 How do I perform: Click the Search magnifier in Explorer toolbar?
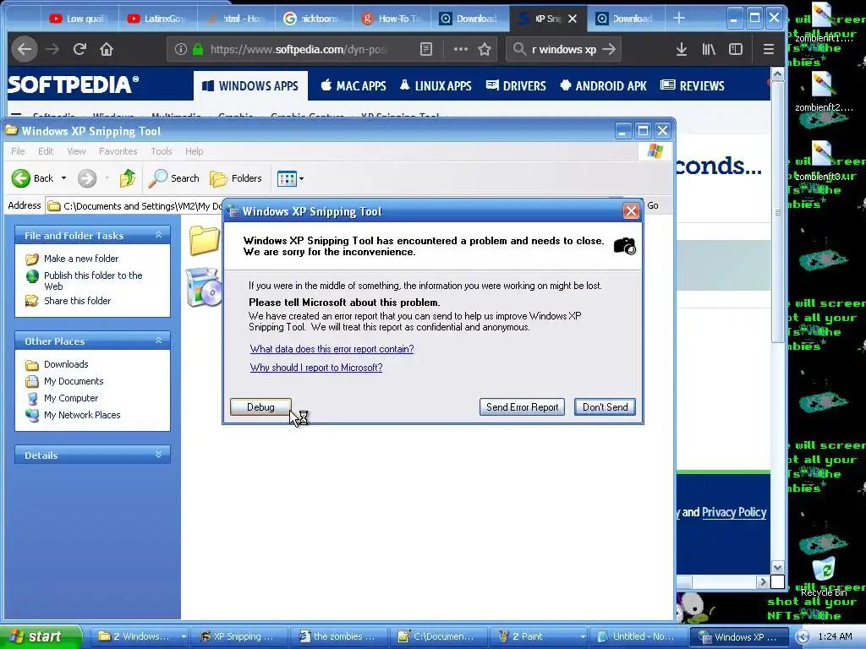pyautogui.click(x=158, y=178)
